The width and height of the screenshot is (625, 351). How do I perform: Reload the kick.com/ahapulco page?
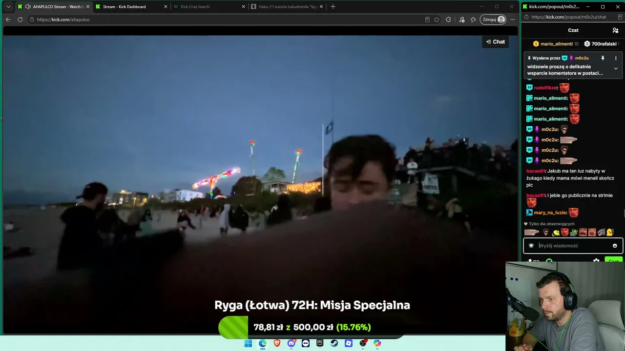(x=20, y=19)
